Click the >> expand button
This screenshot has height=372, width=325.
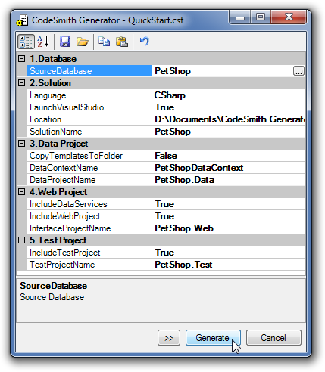169,338
